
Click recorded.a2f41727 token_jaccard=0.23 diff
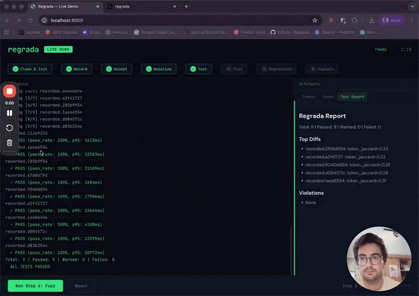tap(345, 157)
